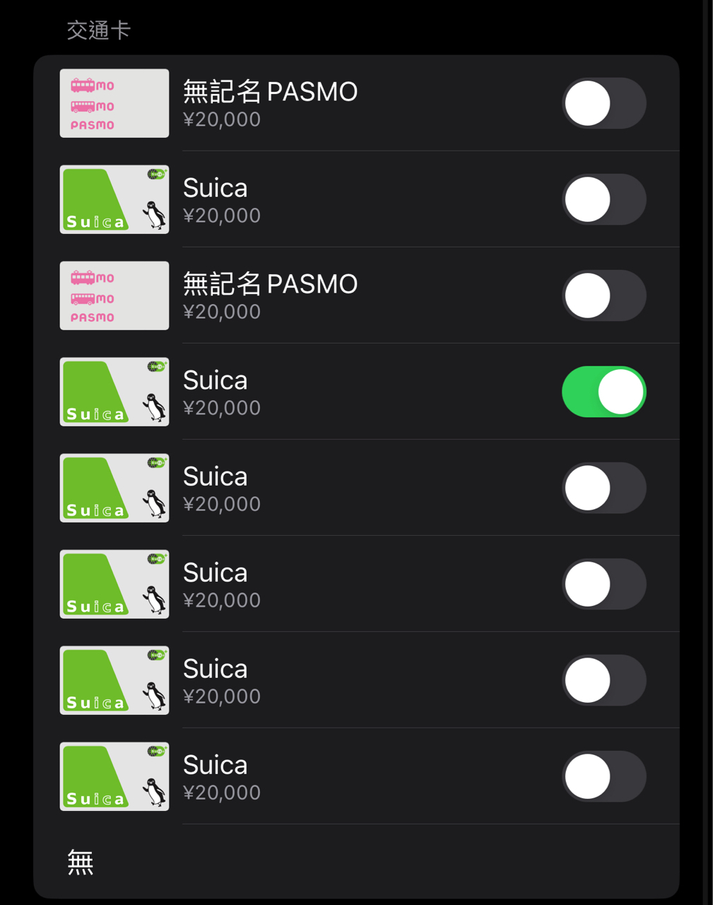Tap the last Suica card icon

pos(114,776)
